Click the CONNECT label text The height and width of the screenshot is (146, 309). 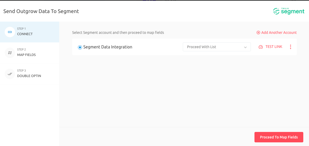[25, 34]
